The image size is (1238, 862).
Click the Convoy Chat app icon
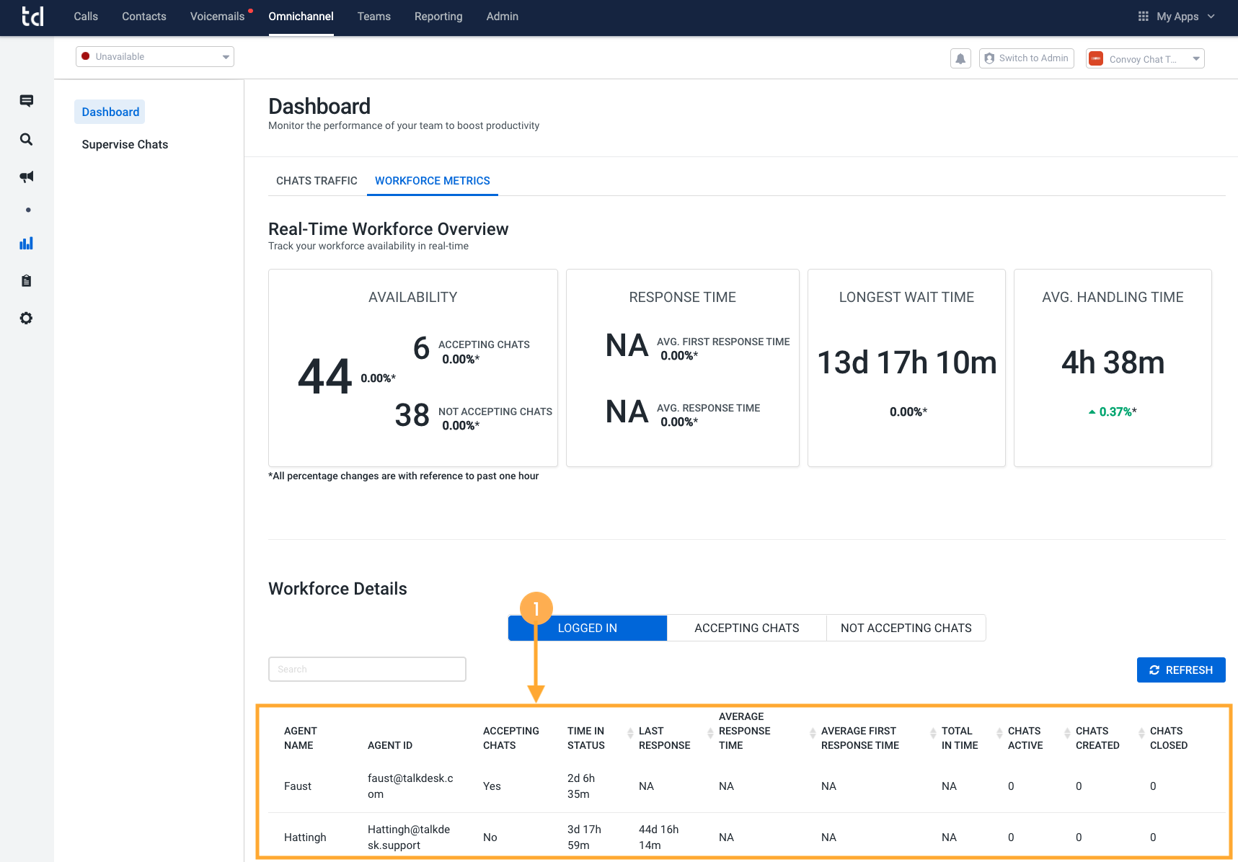click(x=1096, y=58)
